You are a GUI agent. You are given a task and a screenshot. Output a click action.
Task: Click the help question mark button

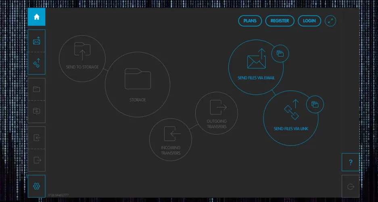click(x=351, y=162)
